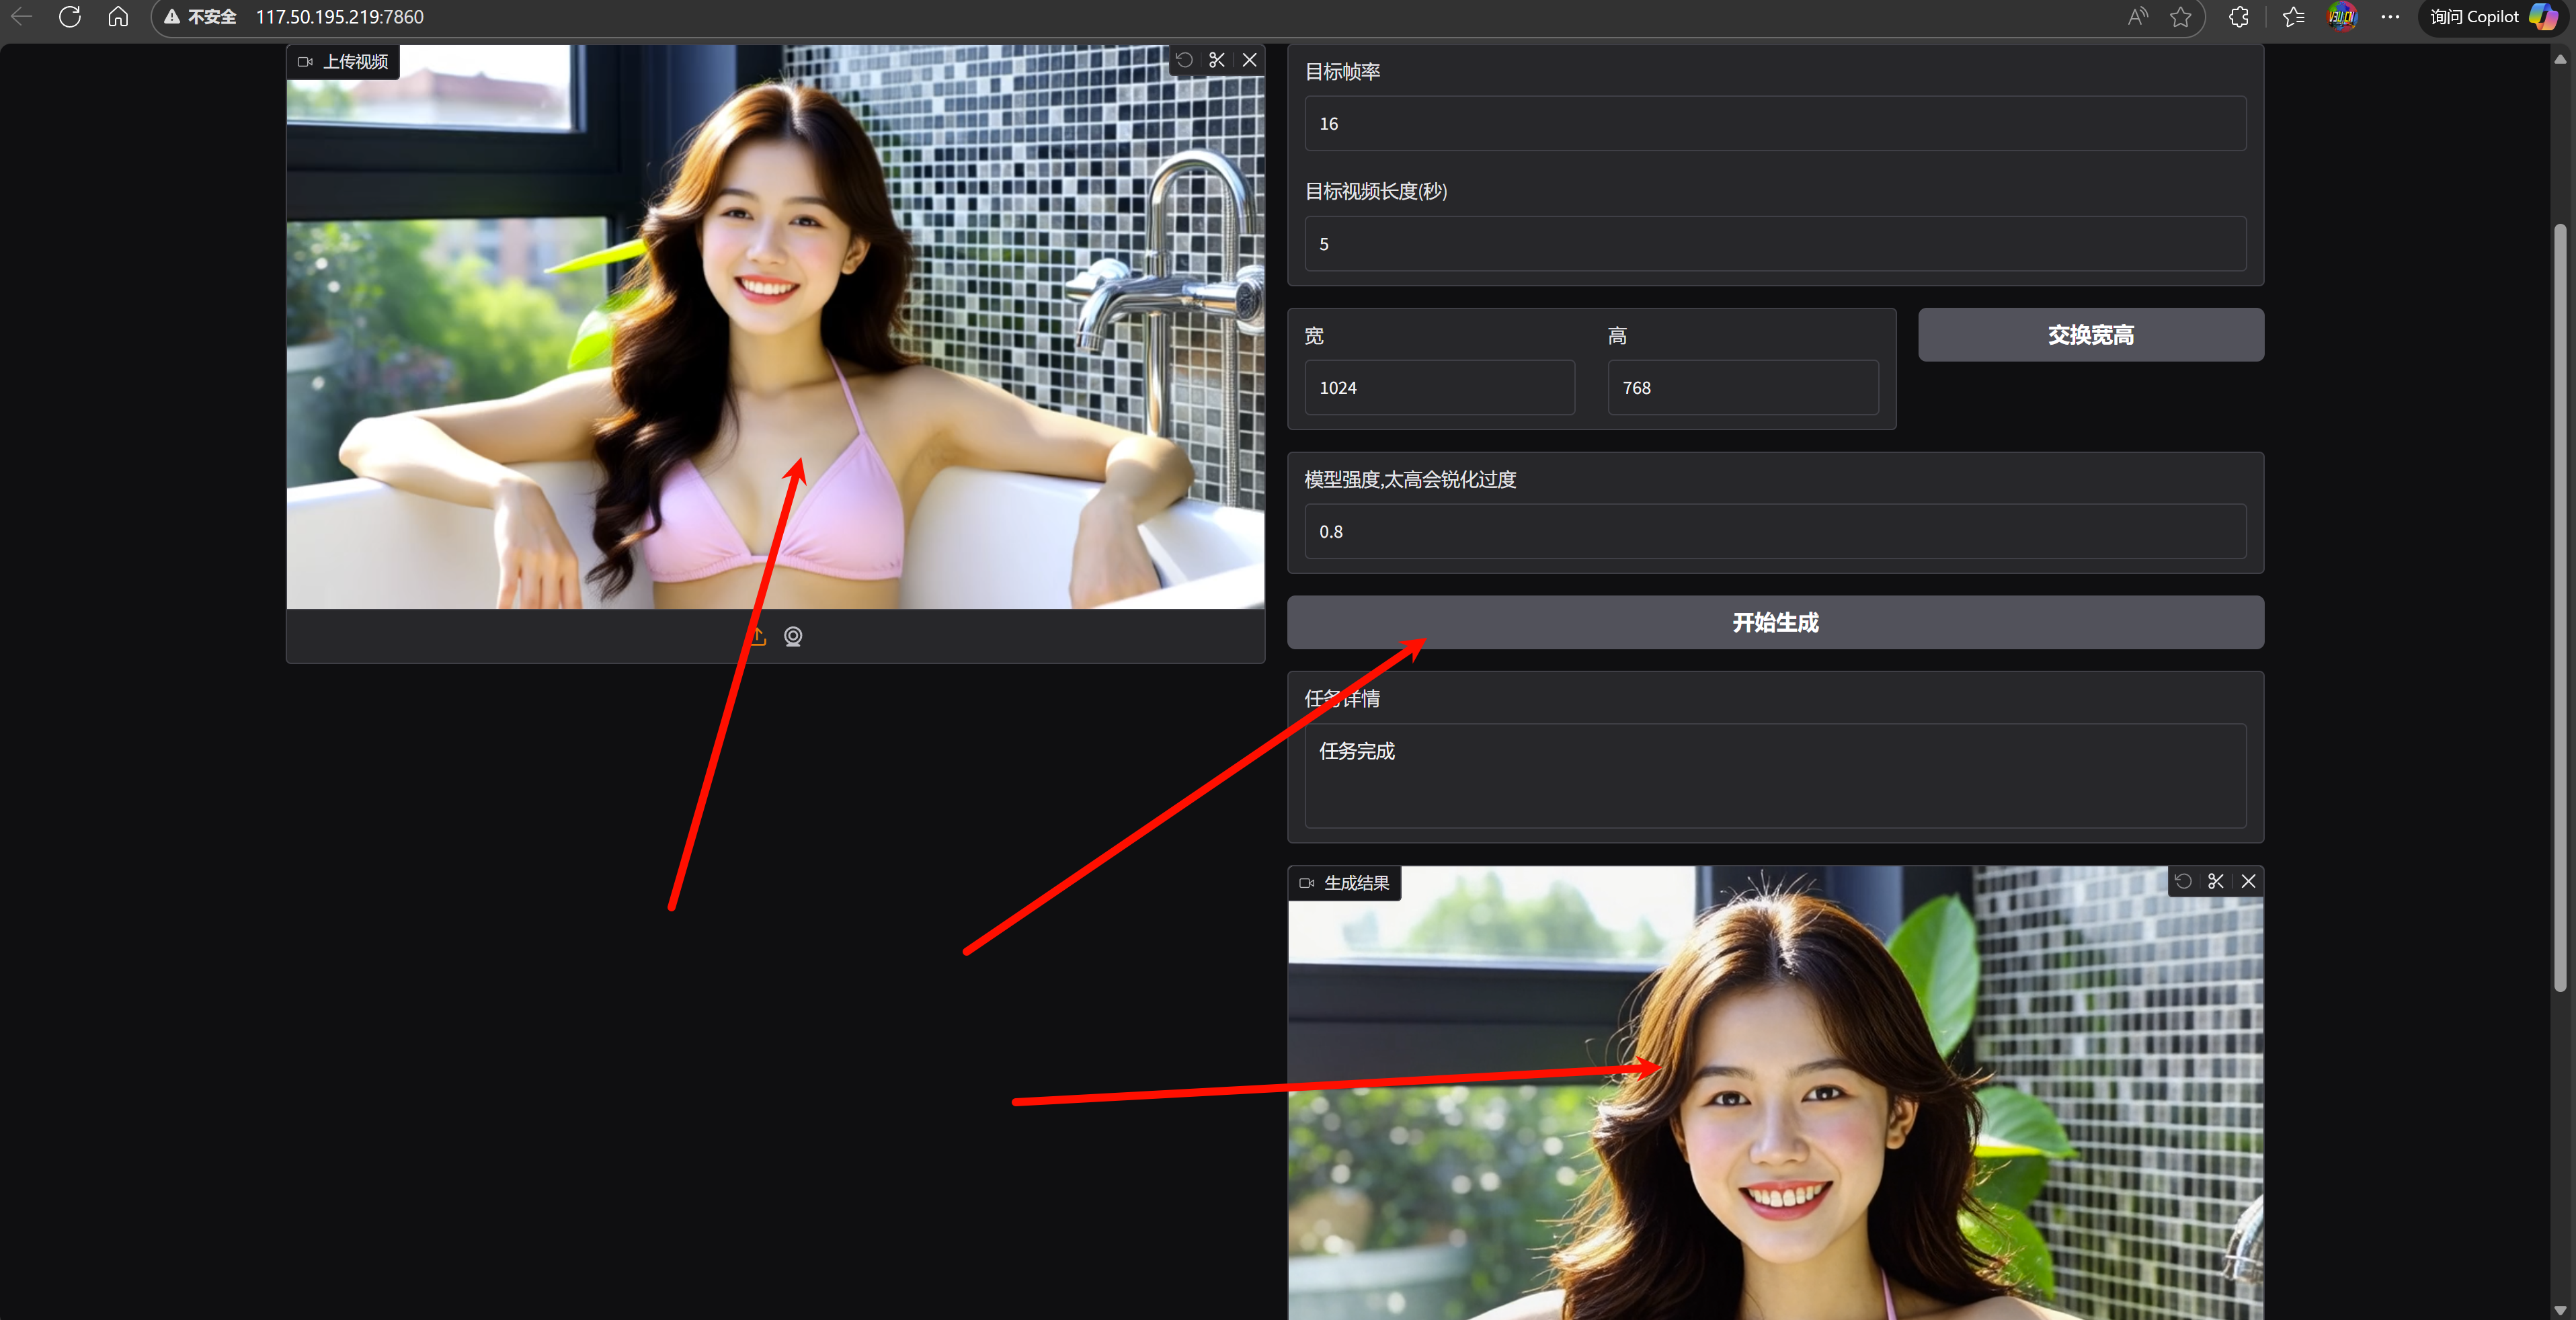Open the favorites list icon
Viewport: 2576px width, 1320px height.
(2293, 17)
